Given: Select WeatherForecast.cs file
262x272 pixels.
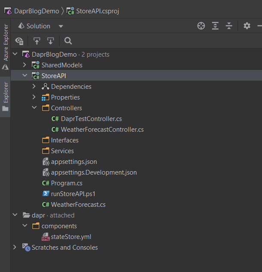Looking at the screenshot, I should tap(136, 205).
